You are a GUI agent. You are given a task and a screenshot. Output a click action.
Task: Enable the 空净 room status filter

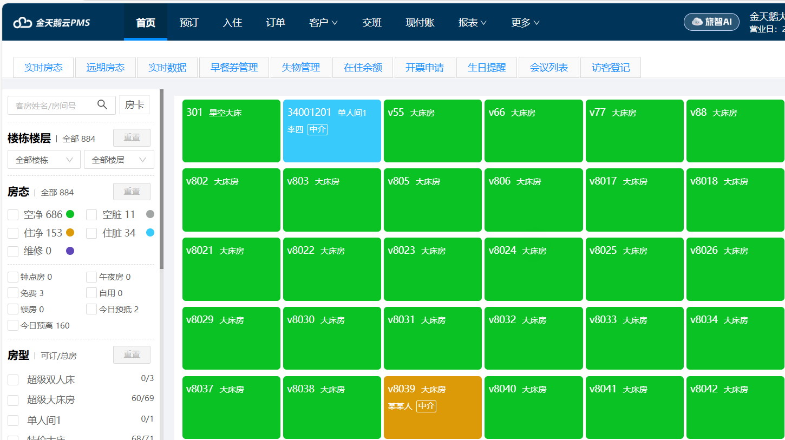click(13, 214)
